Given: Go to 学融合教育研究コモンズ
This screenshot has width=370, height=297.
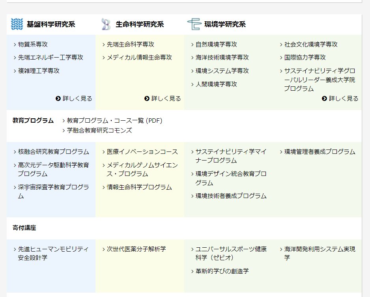Looking at the screenshot, I should (99, 131).
